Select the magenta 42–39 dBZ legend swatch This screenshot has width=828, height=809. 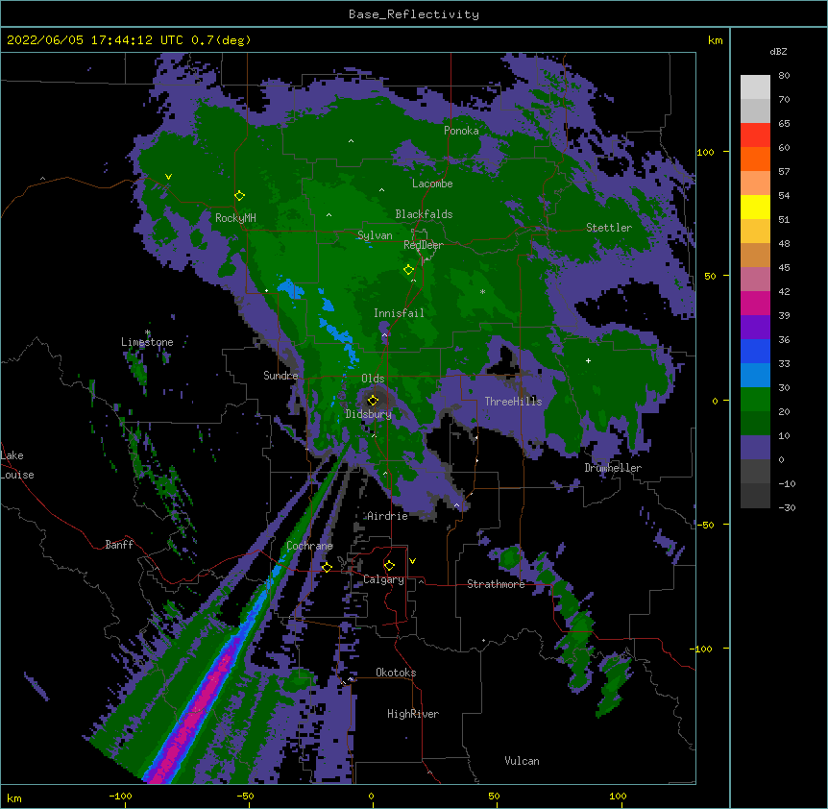755,303
